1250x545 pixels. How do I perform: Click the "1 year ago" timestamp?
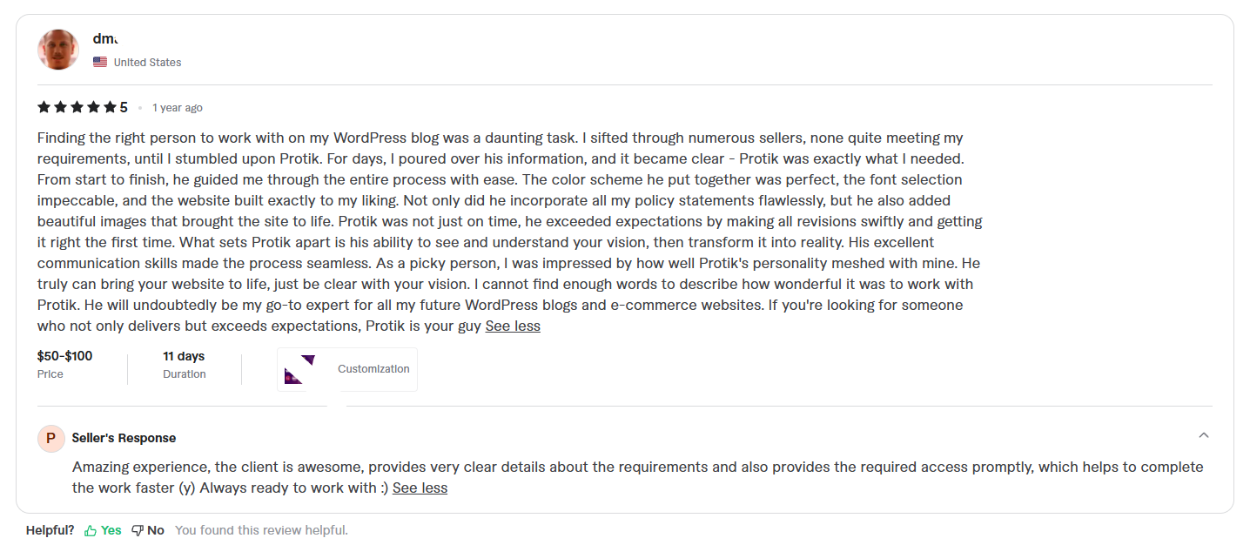(178, 108)
